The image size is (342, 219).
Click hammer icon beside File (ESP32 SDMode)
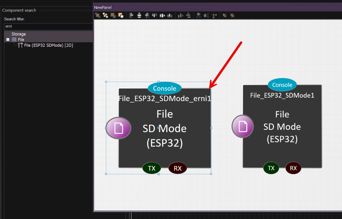20,45
